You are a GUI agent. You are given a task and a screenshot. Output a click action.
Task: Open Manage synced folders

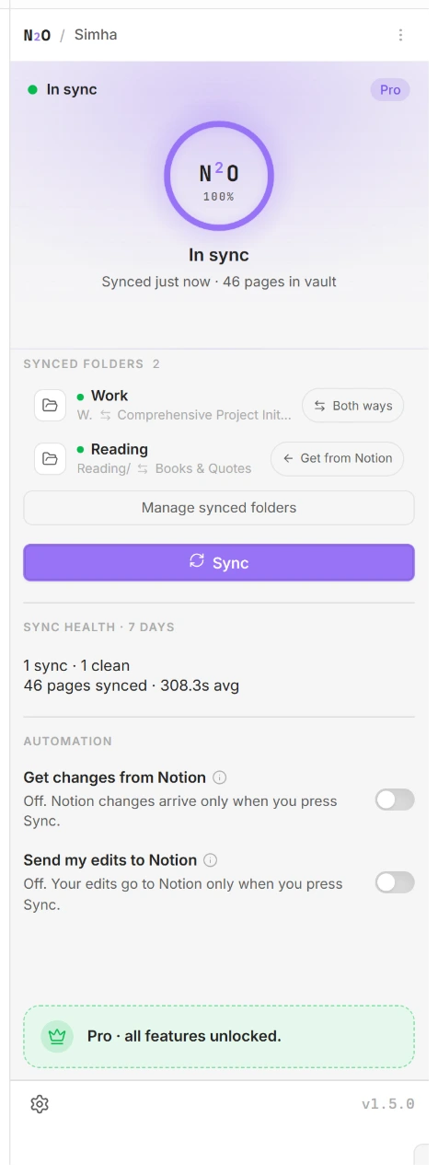[219, 507]
